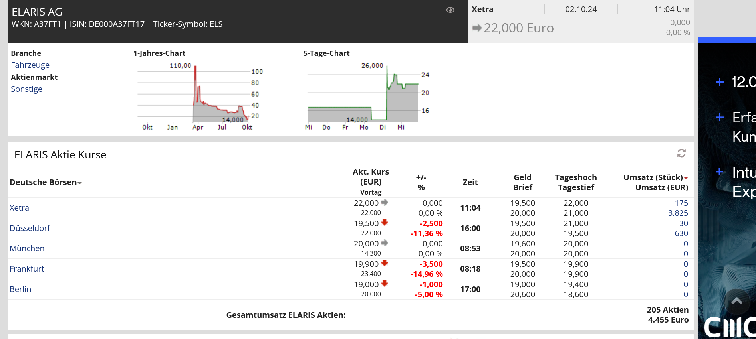756x339 pixels.
Task: Click the grey arrow next to 22,000 Euro
Action: [476, 28]
